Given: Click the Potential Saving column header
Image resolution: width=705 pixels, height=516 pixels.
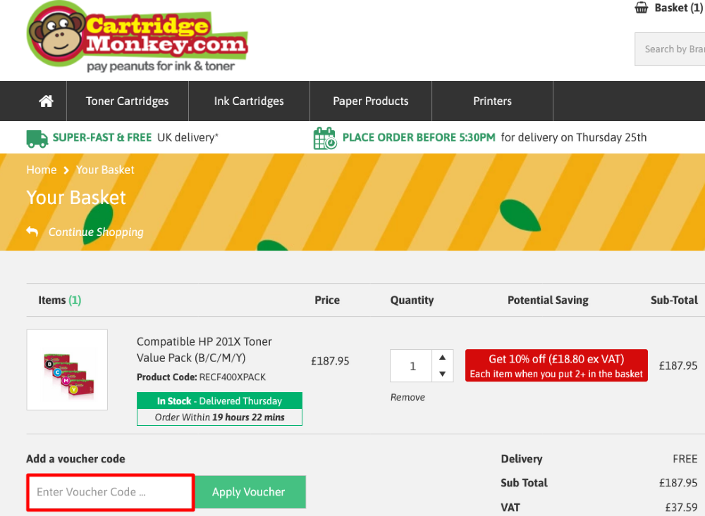Looking at the screenshot, I should point(548,300).
